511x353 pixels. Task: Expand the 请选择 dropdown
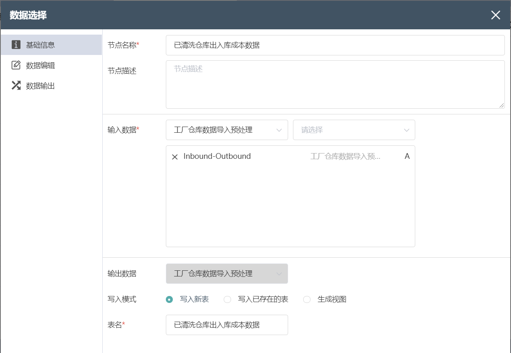click(354, 130)
